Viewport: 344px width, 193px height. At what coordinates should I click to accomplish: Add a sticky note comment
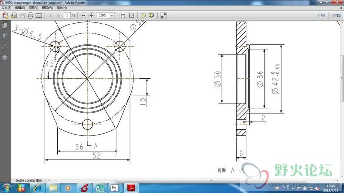[143, 15]
